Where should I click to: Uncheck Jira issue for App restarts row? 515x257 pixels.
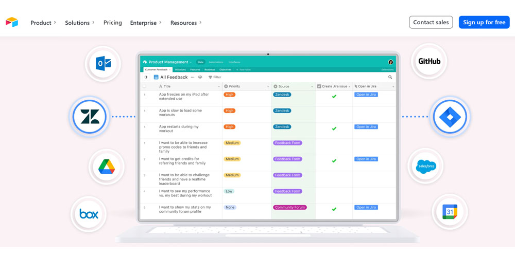pos(334,128)
